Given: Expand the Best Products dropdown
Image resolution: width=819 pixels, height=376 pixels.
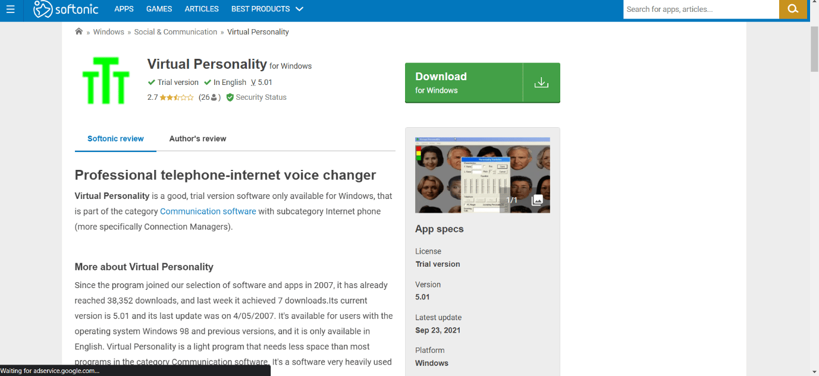Looking at the screenshot, I should click(x=267, y=9).
